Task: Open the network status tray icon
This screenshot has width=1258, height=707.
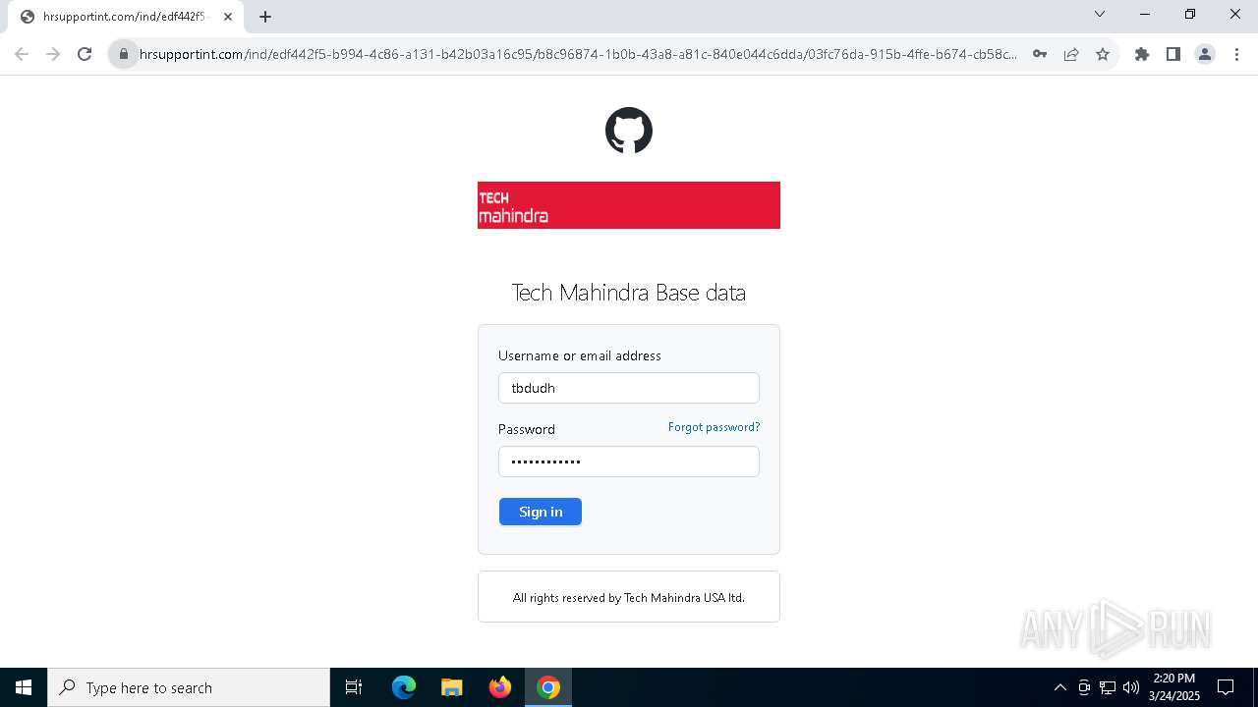Action: pyautogui.click(x=1108, y=687)
